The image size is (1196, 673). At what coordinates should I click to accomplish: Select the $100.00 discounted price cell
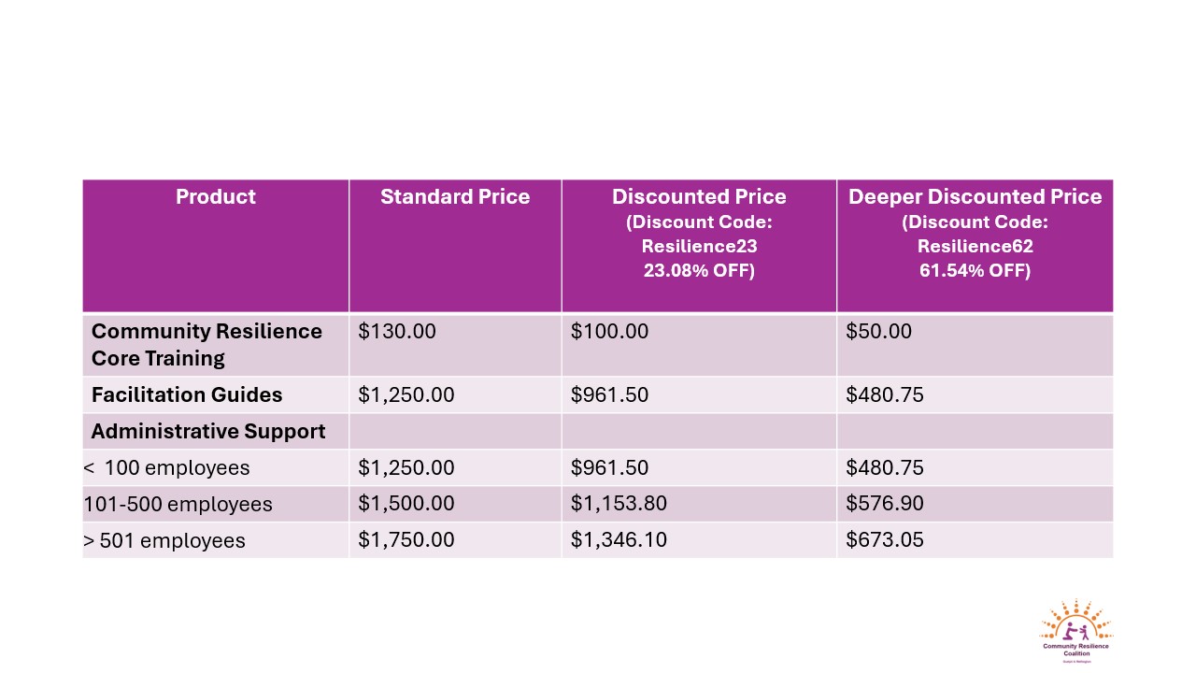click(699, 345)
